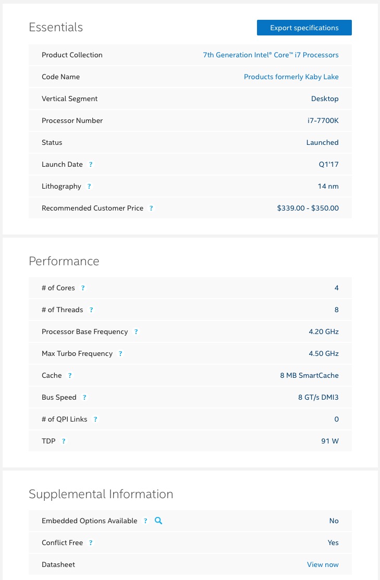Click the help icon next to # of Threads
This screenshot has height=580, width=380.
[x=91, y=310]
